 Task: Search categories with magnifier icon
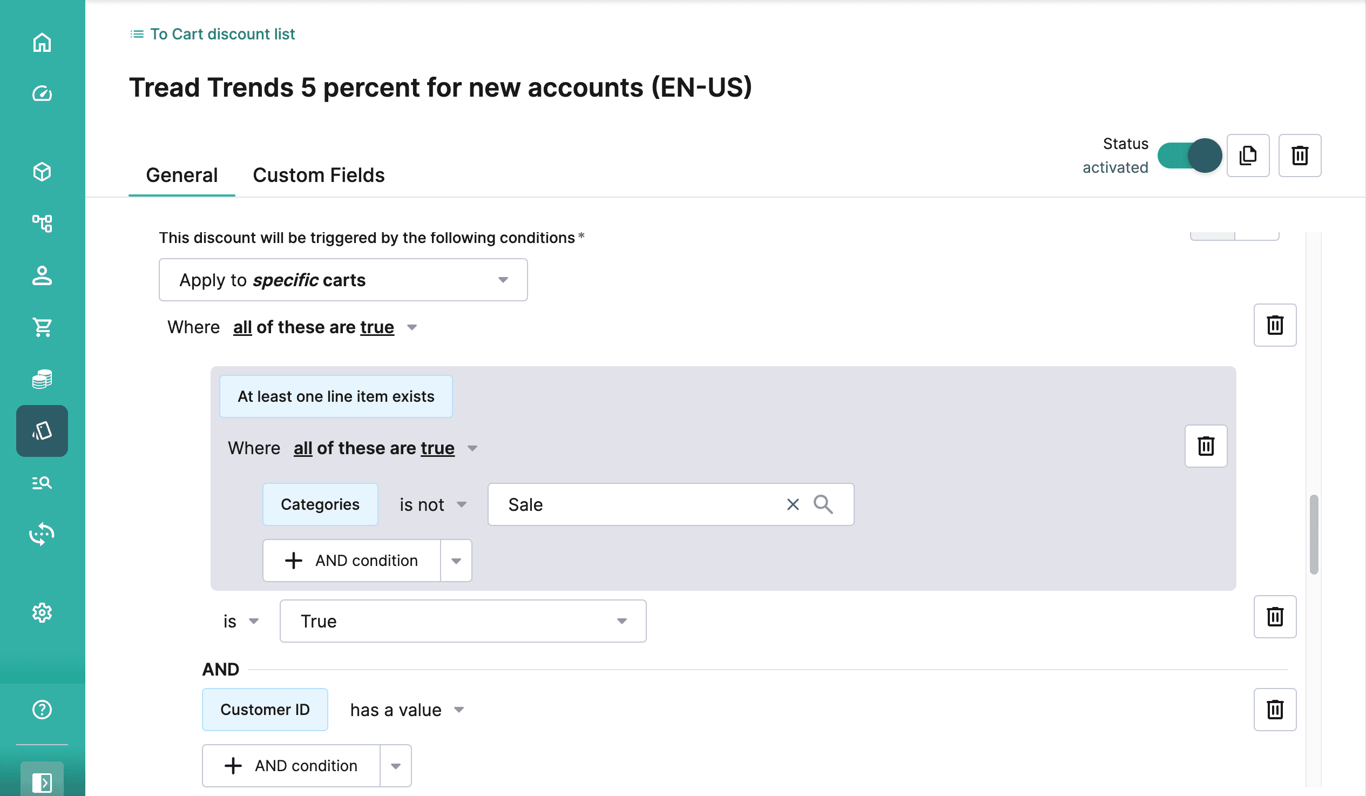(x=823, y=504)
